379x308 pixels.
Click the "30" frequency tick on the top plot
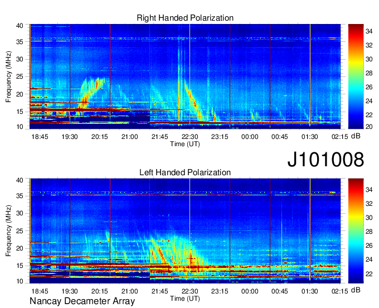pos(20,59)
